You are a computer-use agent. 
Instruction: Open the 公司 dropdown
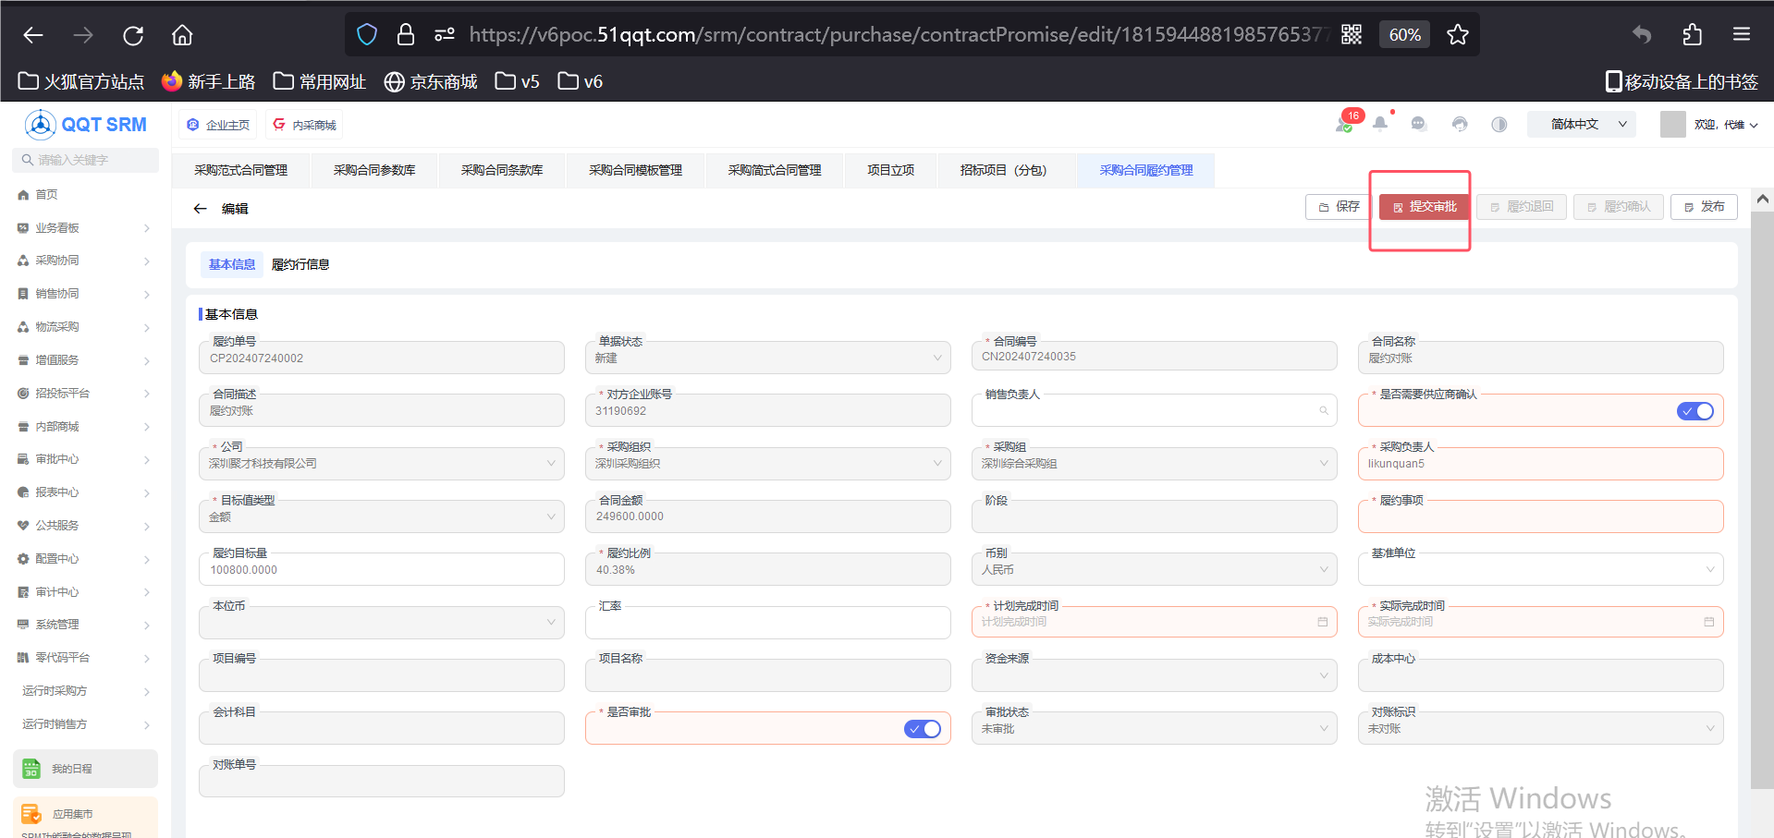tap(381, 464)
